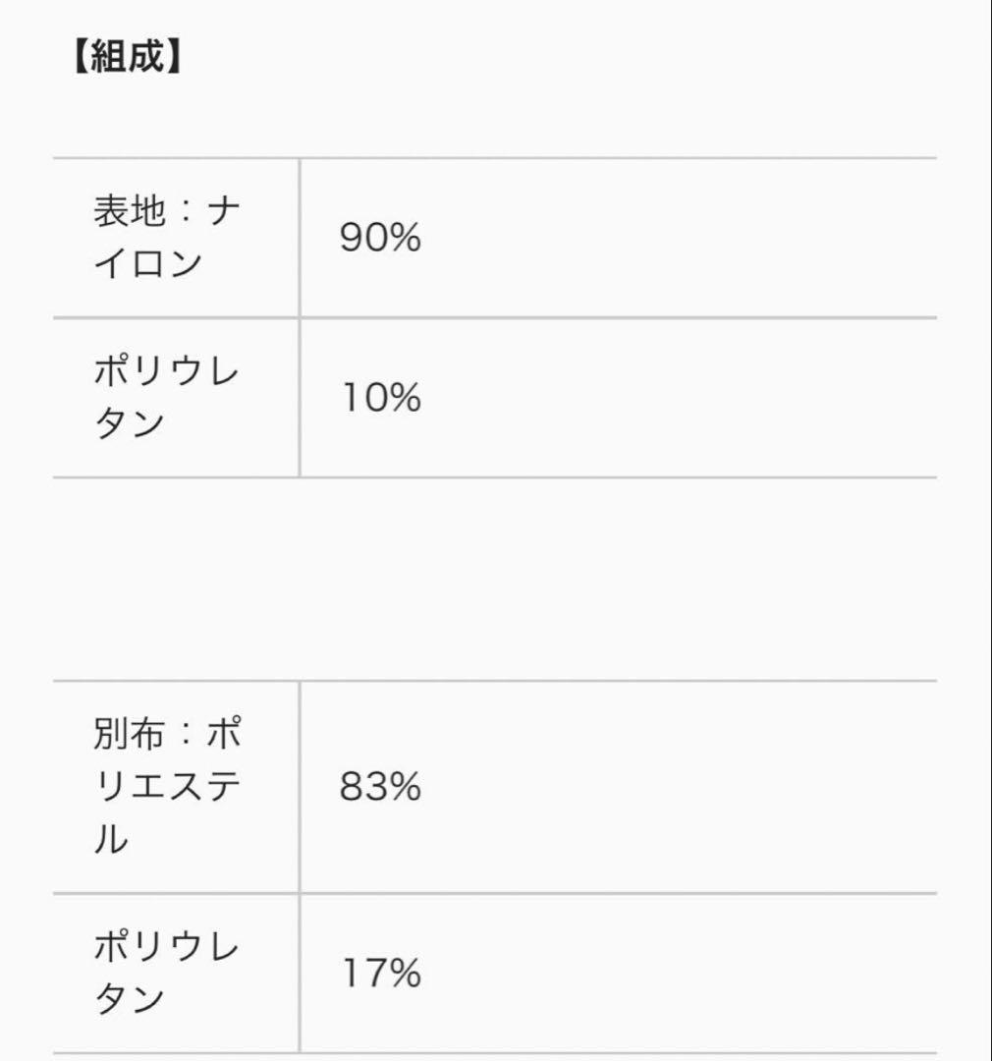Click the イロン text in the first row
The image size is (992, 1061).
(148, 264)
